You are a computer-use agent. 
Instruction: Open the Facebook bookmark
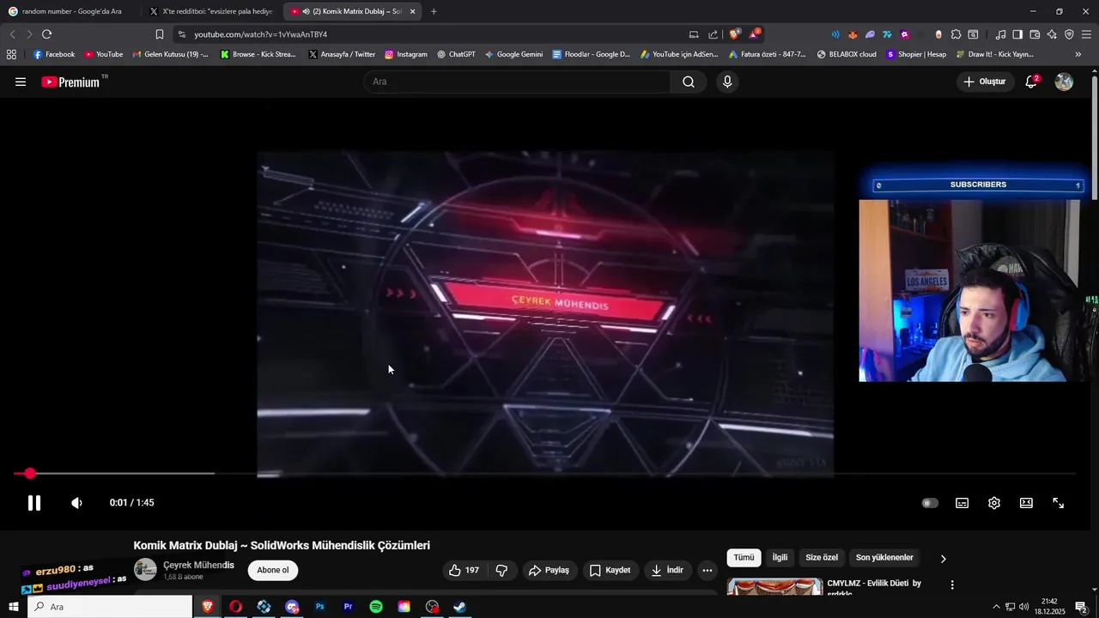53,54
